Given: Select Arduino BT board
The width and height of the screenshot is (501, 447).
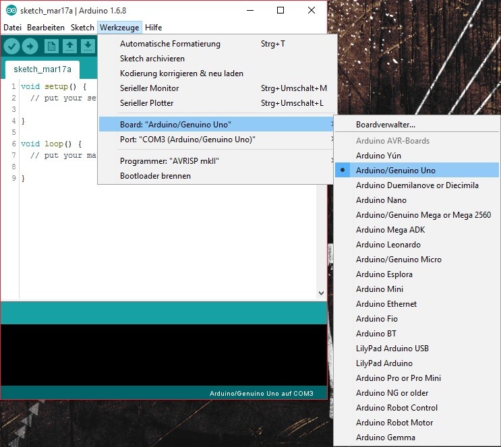Looking at the screenshot, I should (417, 334).
